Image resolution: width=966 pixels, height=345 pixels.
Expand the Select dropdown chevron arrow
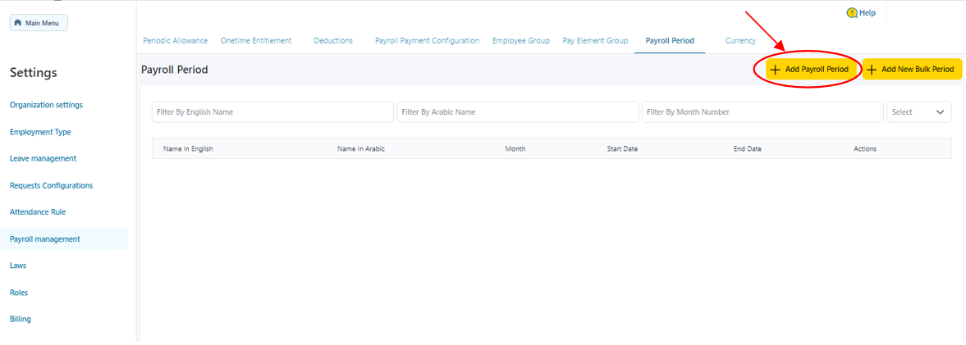tap(940, 112)
